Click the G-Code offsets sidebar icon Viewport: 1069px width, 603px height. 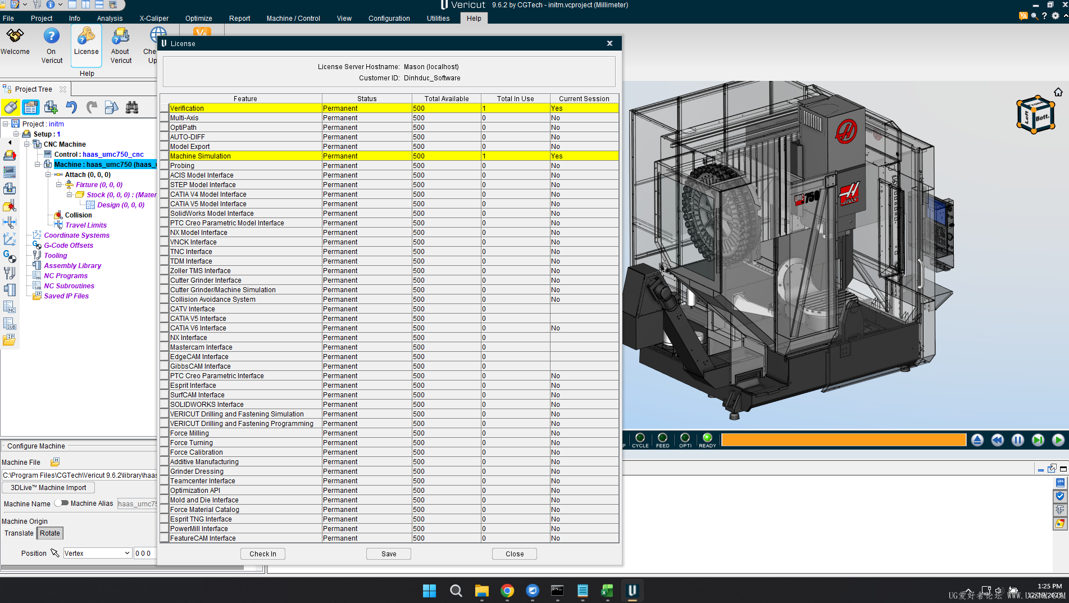click(x=10, y=256)
